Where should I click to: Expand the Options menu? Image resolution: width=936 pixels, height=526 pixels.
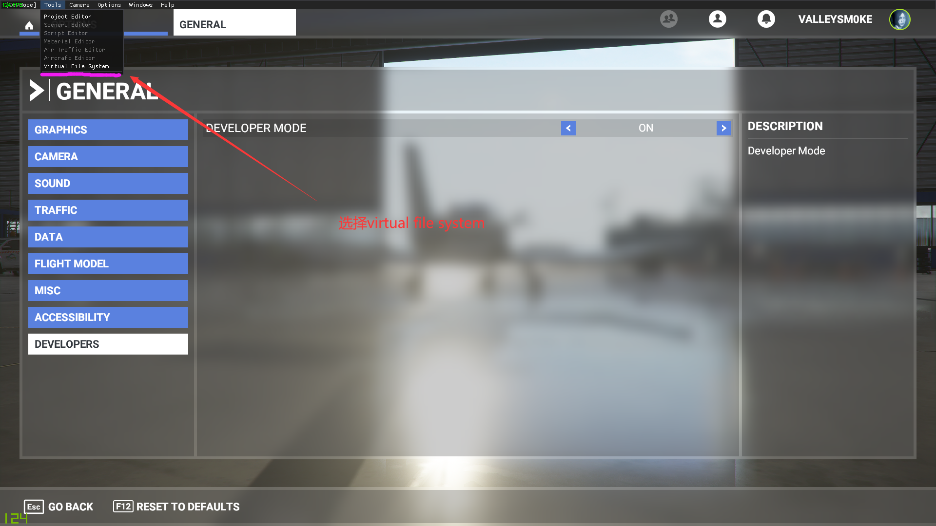pos(109,5)
